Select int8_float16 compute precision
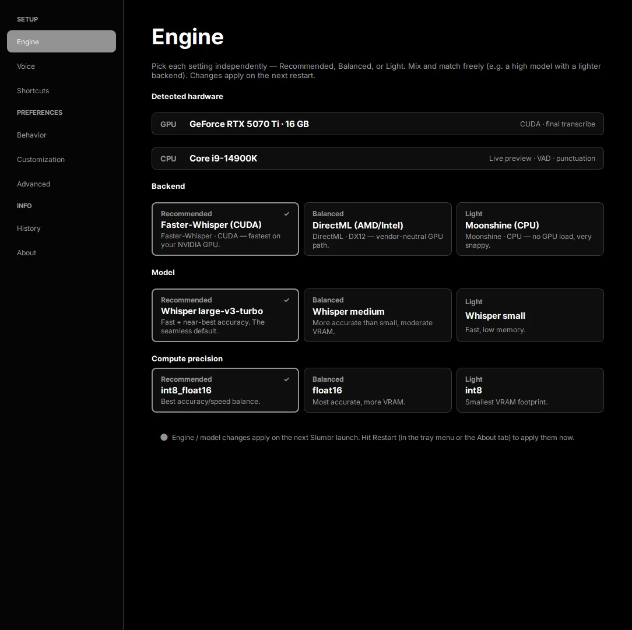The width and height of the screenshot is (632, 630). click(x=225, y=390)
